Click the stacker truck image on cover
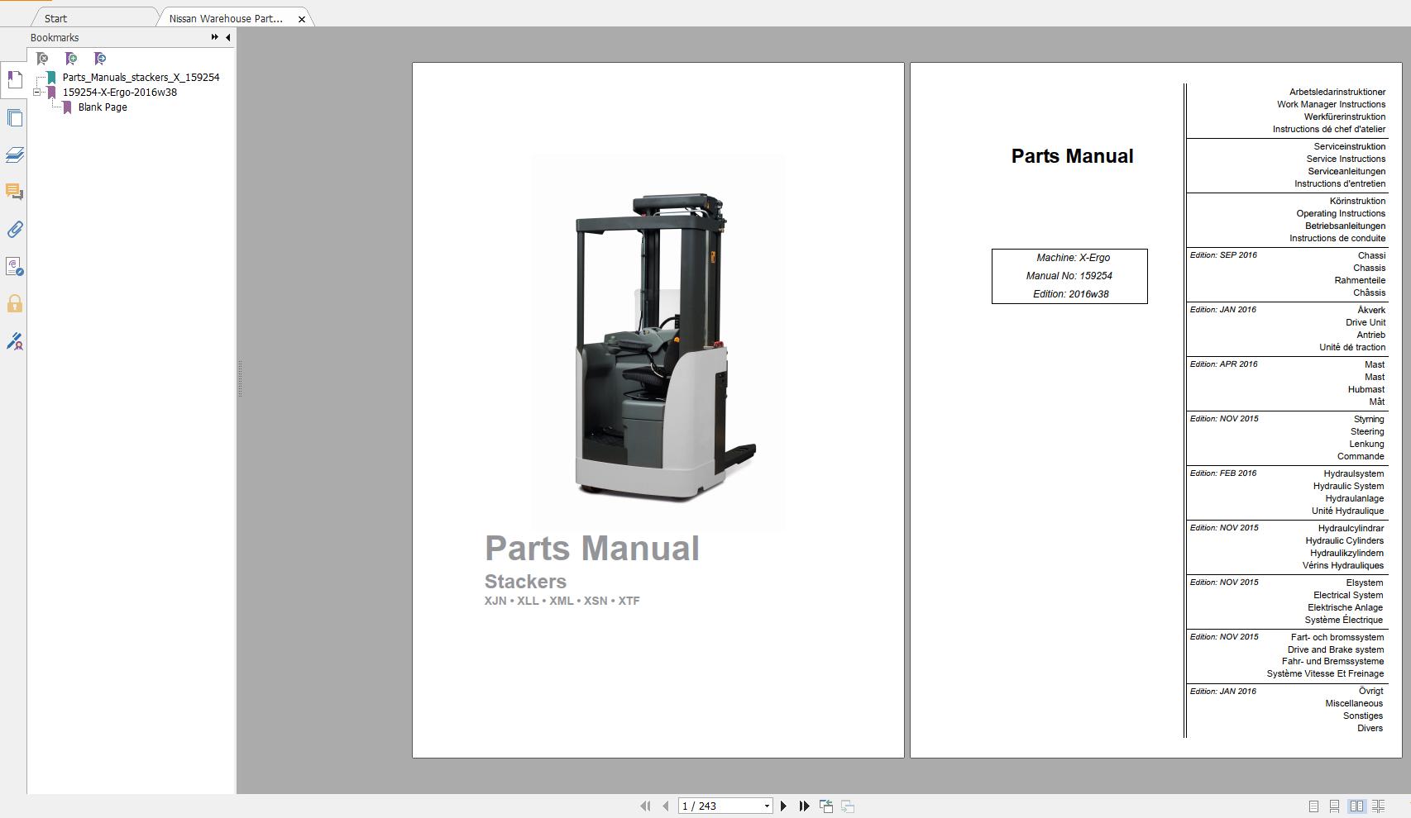This screenshot has width=1411, height=818. click(658, 342)
